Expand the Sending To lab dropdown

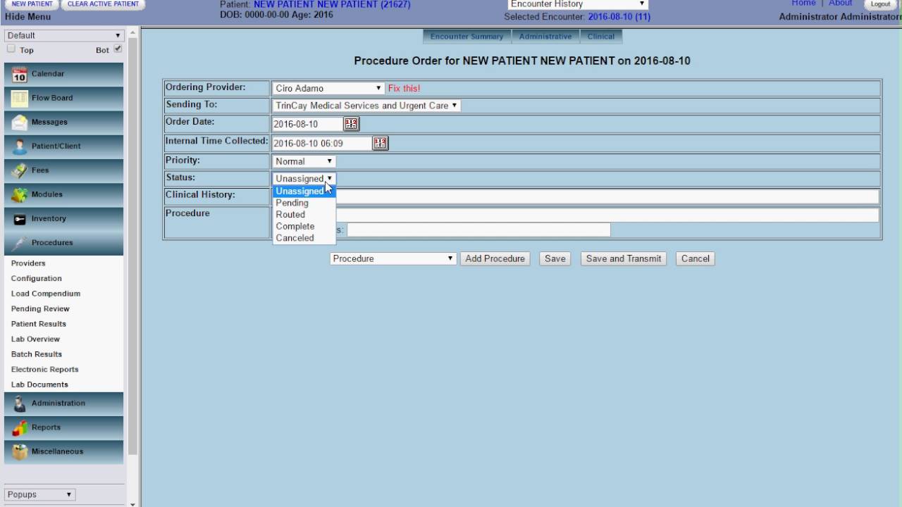coord(366,106)
